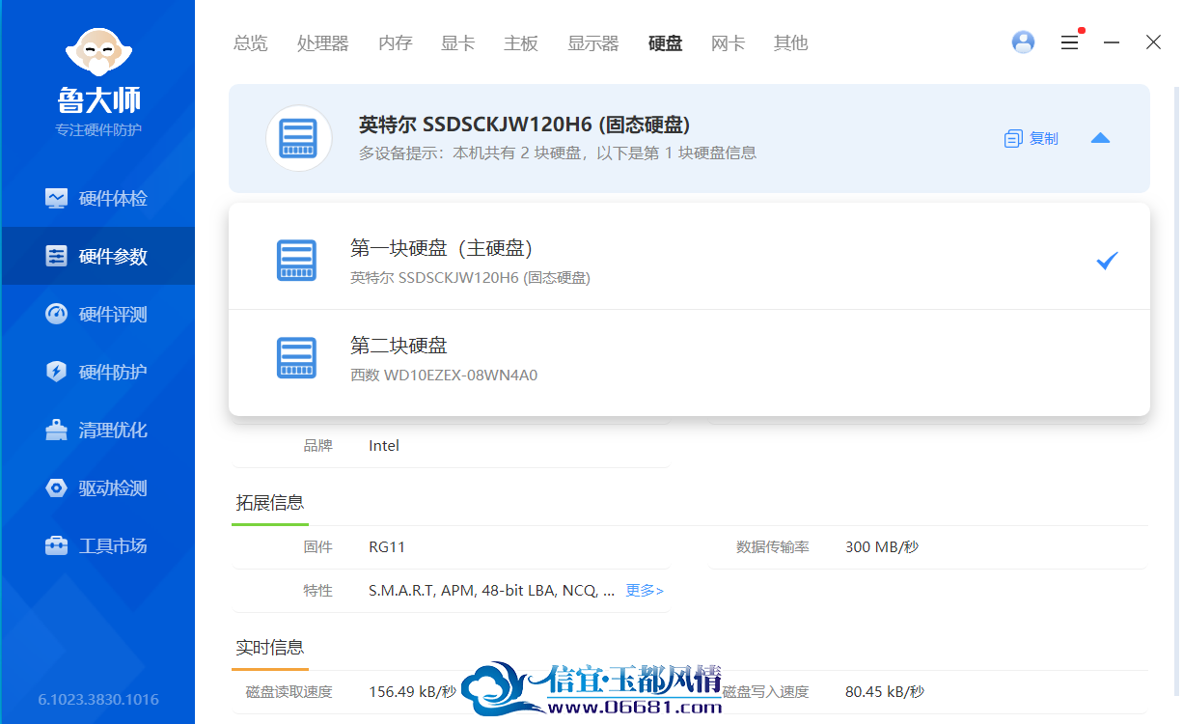This screenshot has height=724, width=1183.
Task: Click the 硬件参数 list icon
Action: [57, 257]
